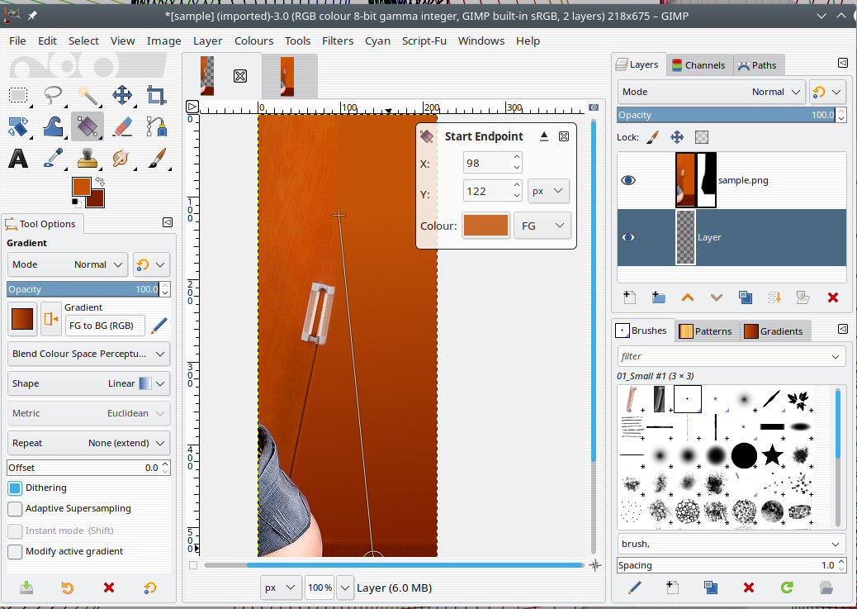857x609 pixels.
Task: Select the Eraser tool
Action: [122, 126]
